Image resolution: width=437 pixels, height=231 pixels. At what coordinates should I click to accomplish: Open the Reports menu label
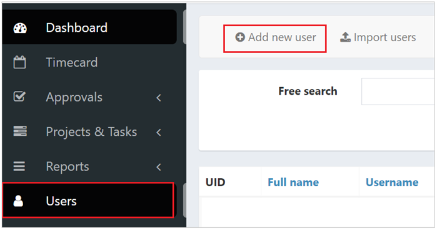(x=68, y=166)
